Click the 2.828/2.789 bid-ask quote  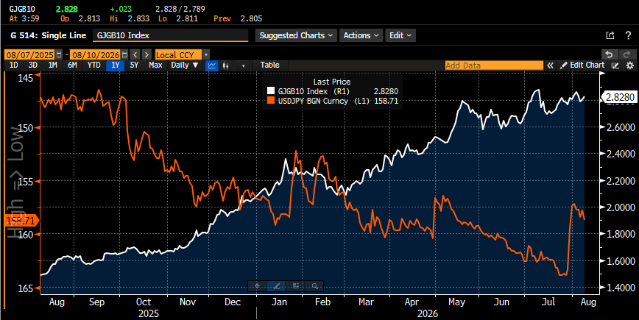[180, 9]
